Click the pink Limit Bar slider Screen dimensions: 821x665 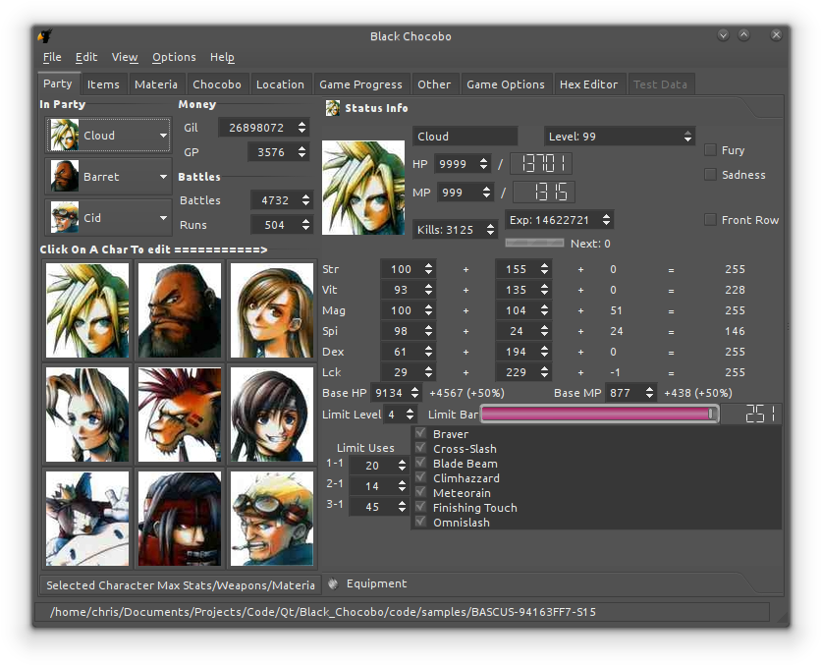(x=599, y=414)
